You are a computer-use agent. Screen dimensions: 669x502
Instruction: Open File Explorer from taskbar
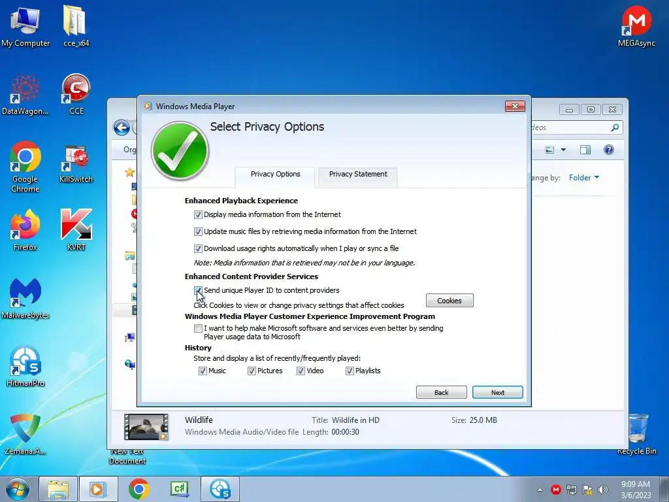(x=58, y=489)
